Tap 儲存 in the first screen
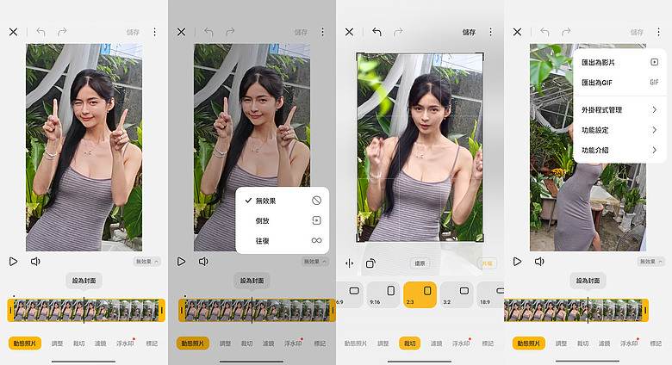Image resolution: width=672 pixels, height=365 pixels. click(133, 32)
